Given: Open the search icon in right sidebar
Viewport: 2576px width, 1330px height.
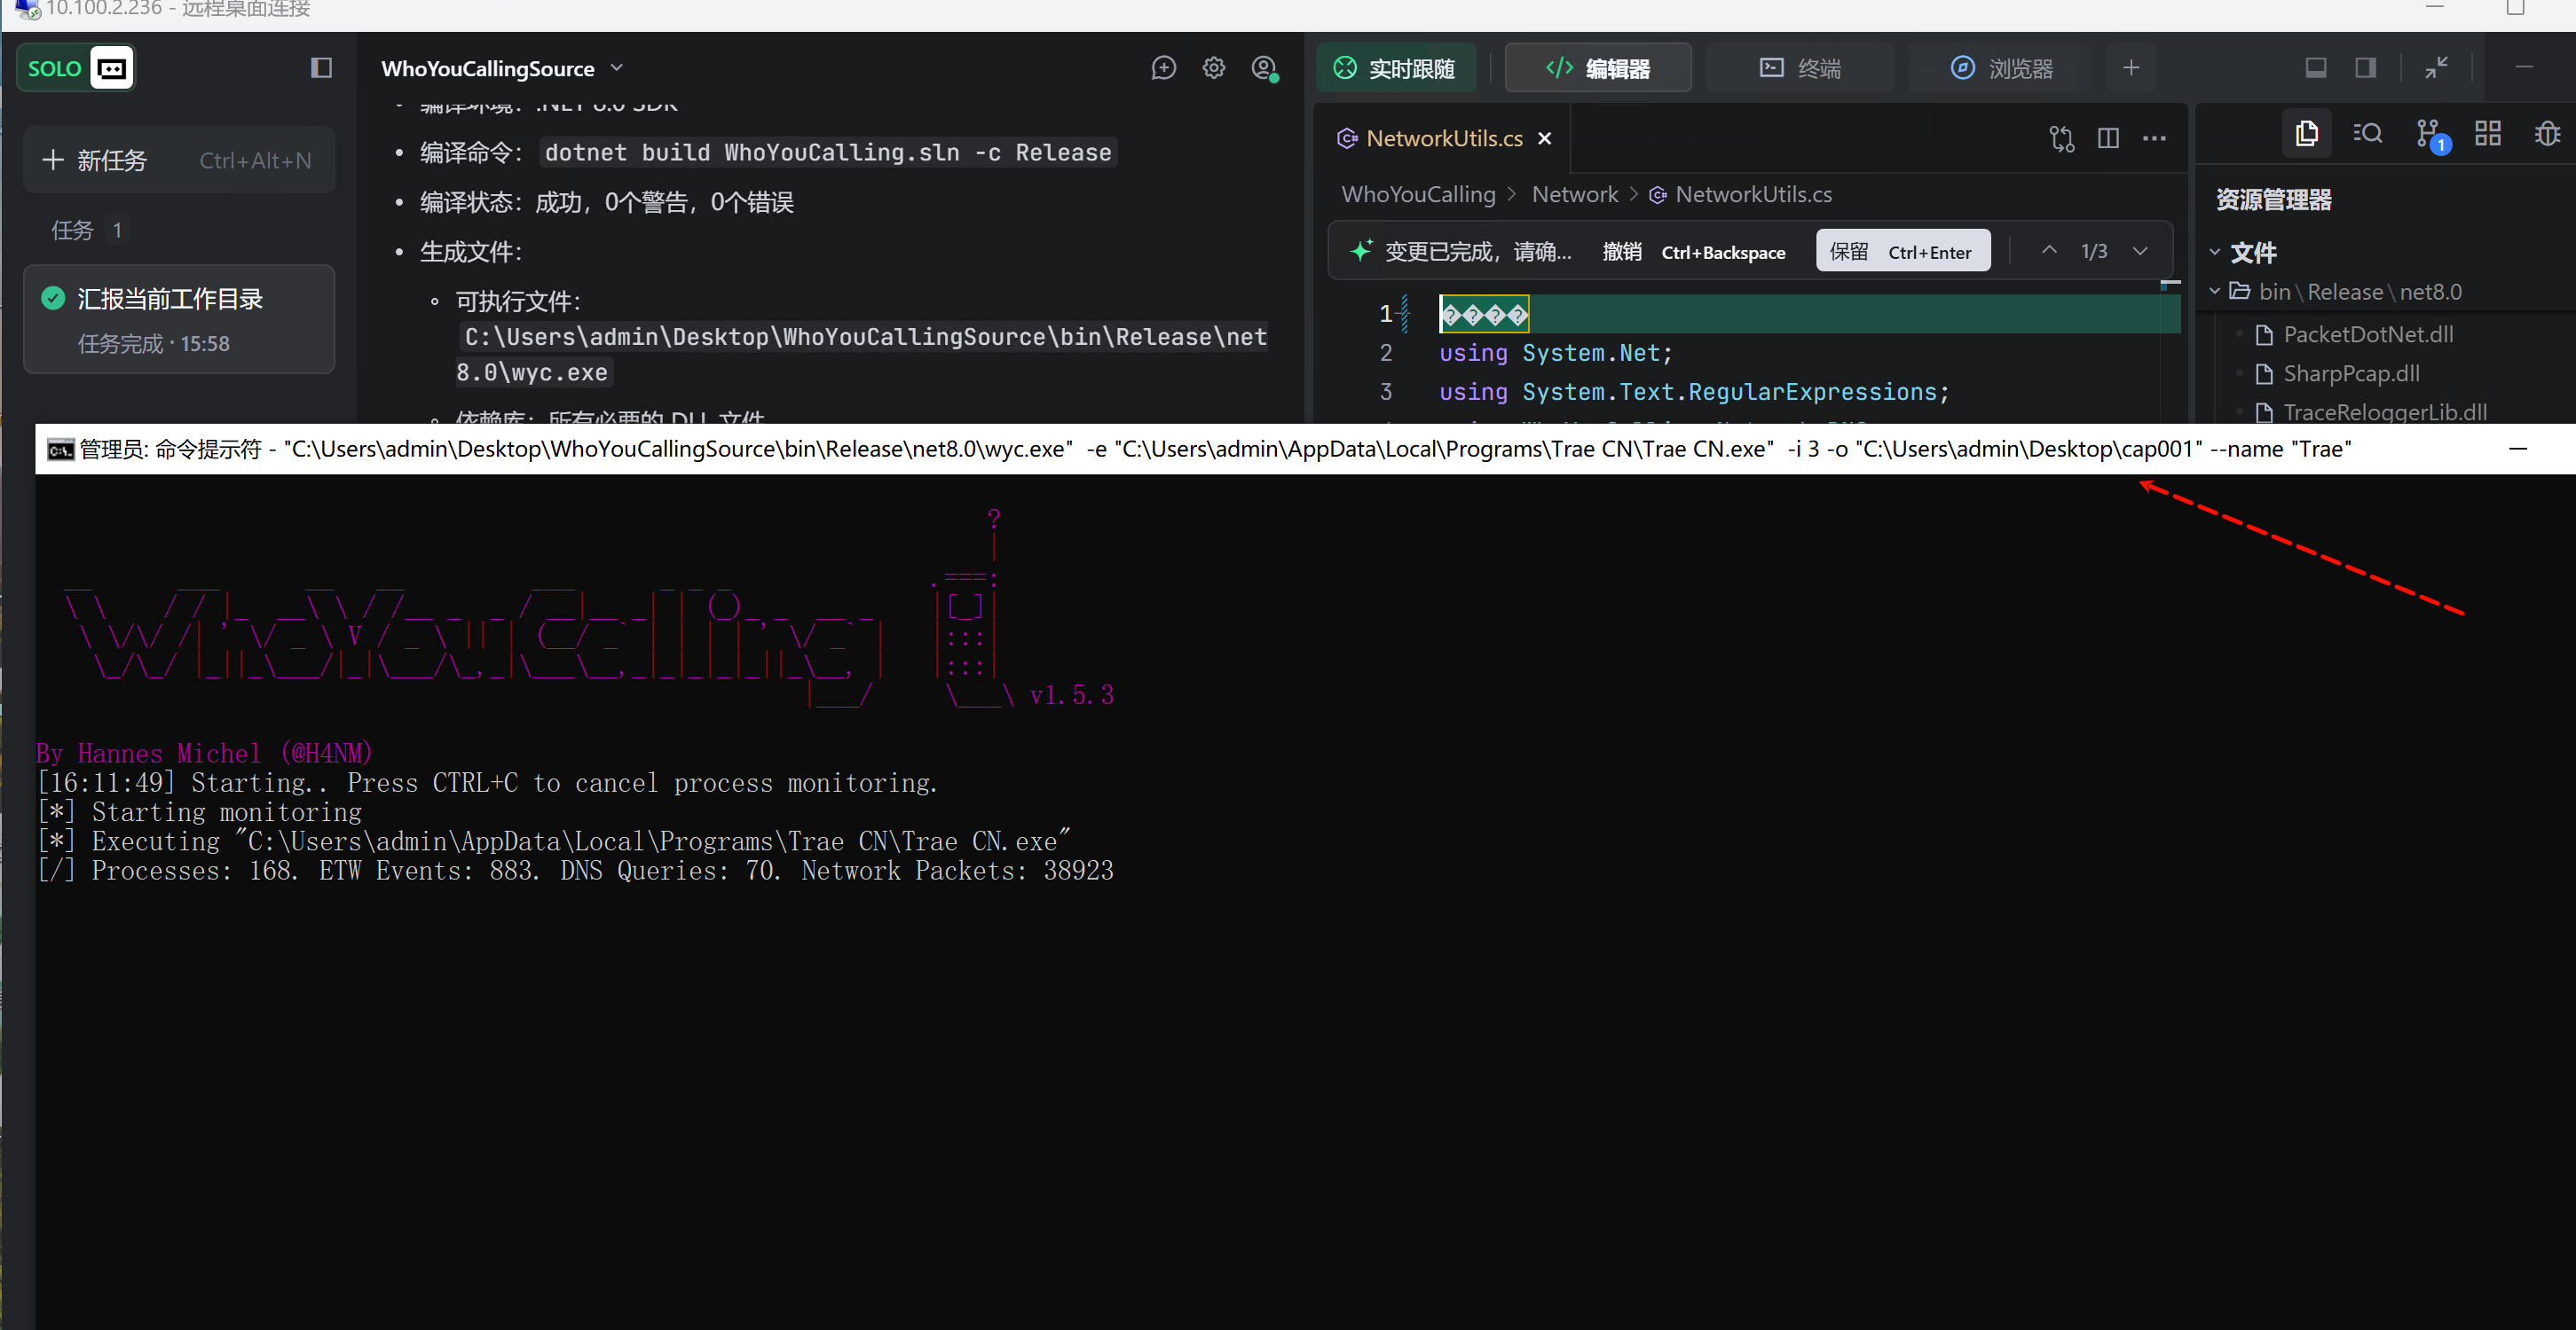Looking at the screenshot, I should [x=2367, y=134].
